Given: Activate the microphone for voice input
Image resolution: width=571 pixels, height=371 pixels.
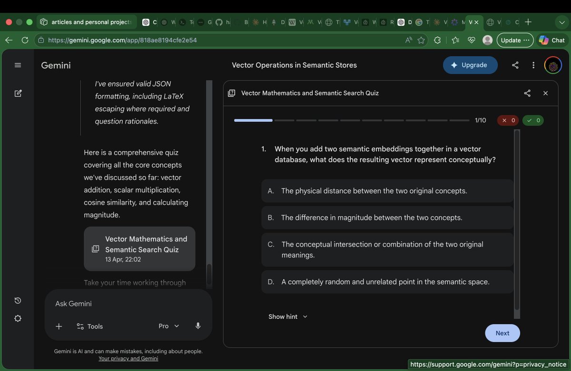Looking at the screenshot, I should (198, 326).
